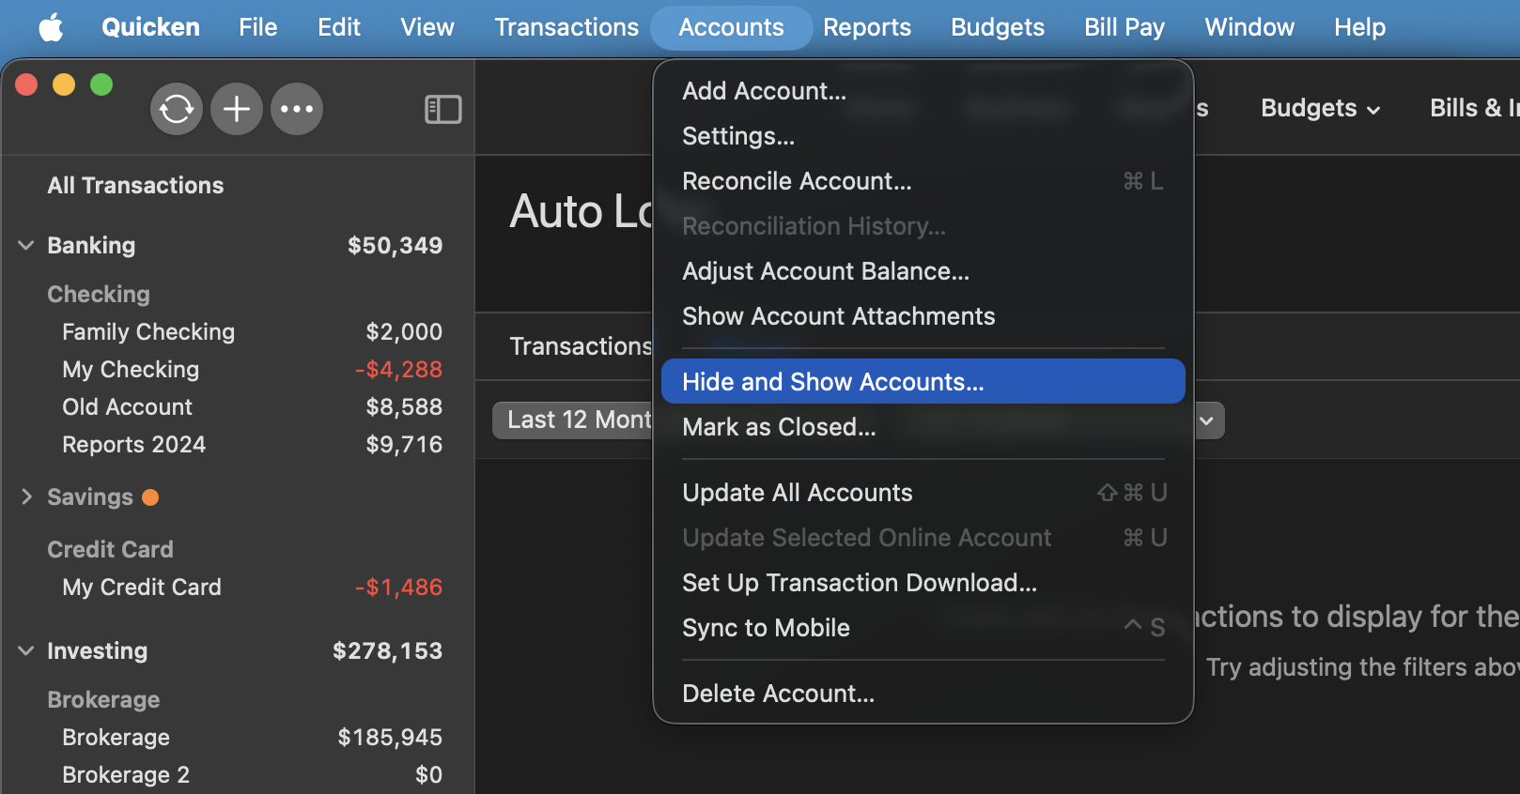Click the orange dot beside Savings

[x=150, y=497]
